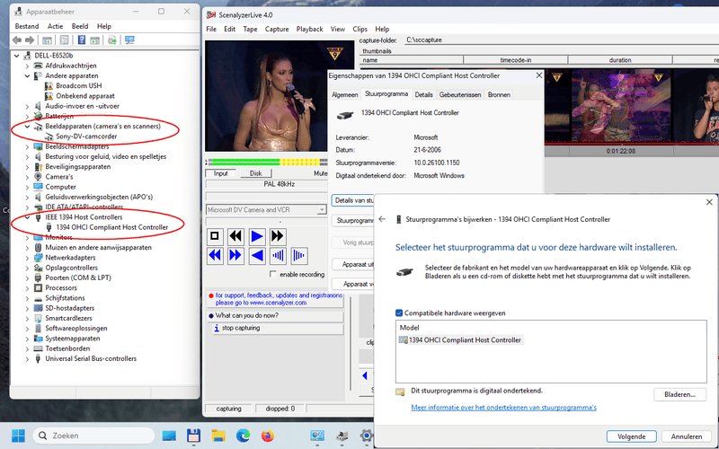719x449 pixels.
Task: Click the Volgende button
Action: [632, 436]
